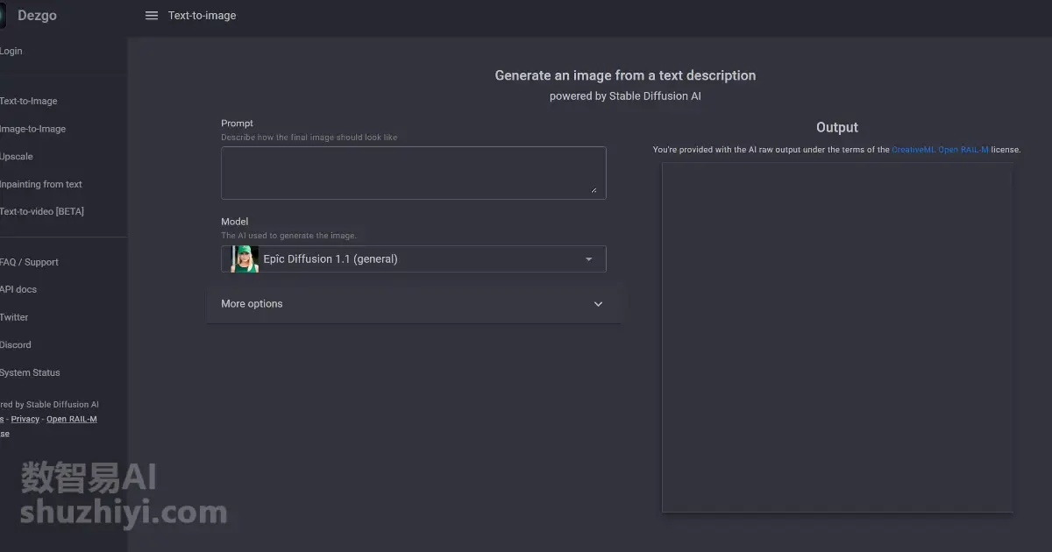Open Text-to-video [BETA]

coord(42,211)
